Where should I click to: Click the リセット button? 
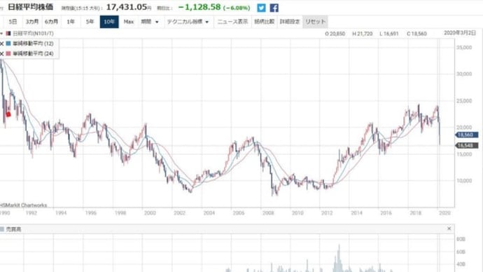(315, 22)
